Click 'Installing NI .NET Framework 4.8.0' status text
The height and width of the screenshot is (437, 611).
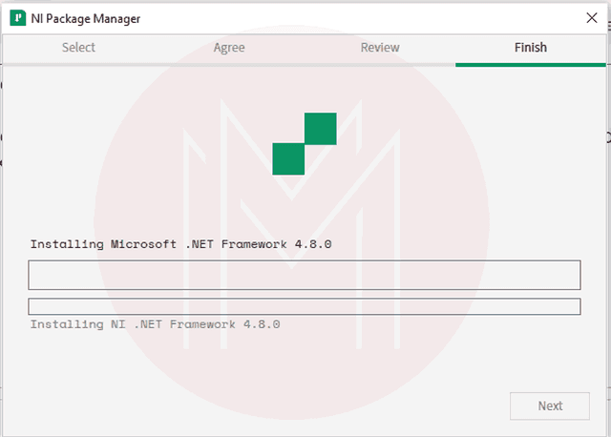point(155,324)
